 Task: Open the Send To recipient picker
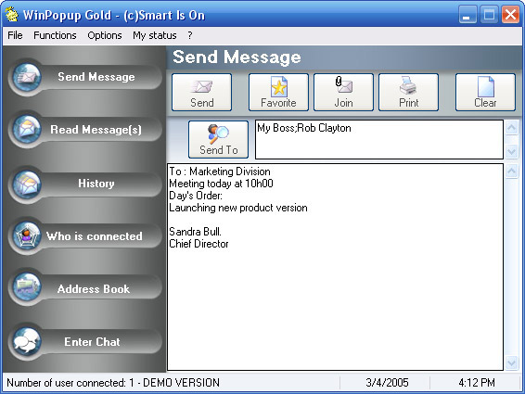point(219,139)
